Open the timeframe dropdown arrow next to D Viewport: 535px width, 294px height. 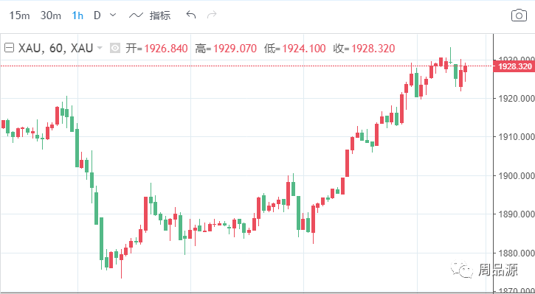(x=113, y=15)
